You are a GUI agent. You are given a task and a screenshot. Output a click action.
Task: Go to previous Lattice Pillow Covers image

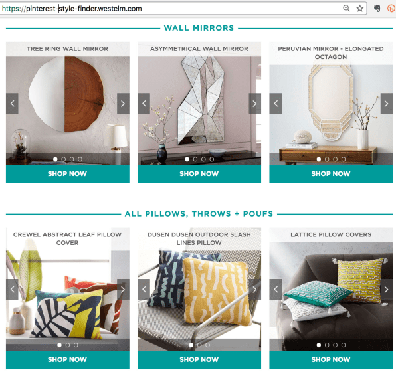tap(276, 289)
